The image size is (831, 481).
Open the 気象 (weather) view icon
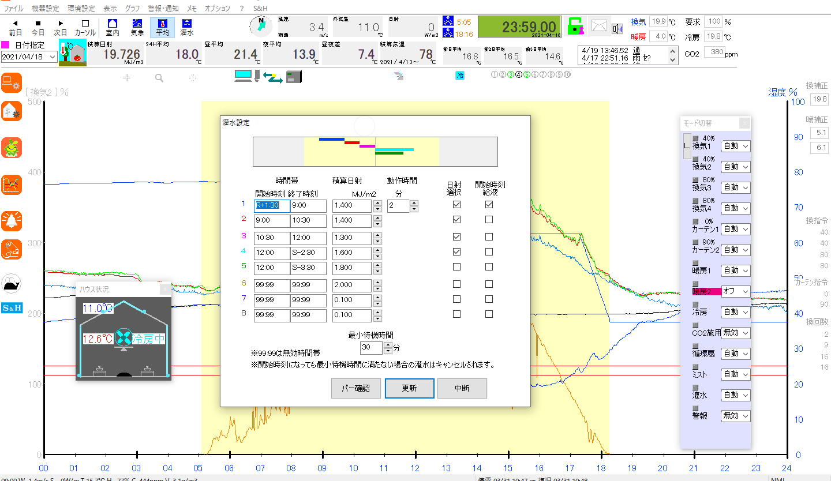tap(137, 27)
